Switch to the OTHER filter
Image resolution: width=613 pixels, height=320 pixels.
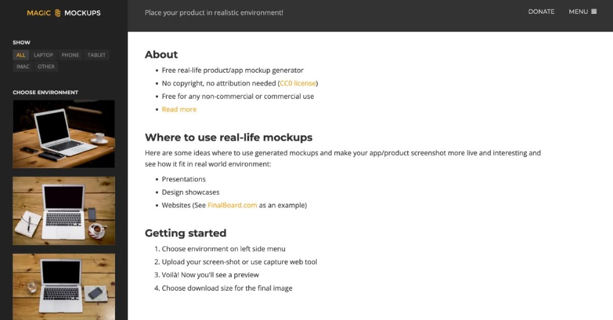pos(46,67)
